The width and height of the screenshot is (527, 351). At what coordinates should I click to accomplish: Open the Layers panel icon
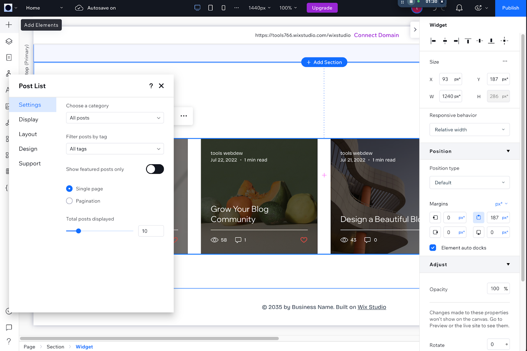[x=9, y=41]
